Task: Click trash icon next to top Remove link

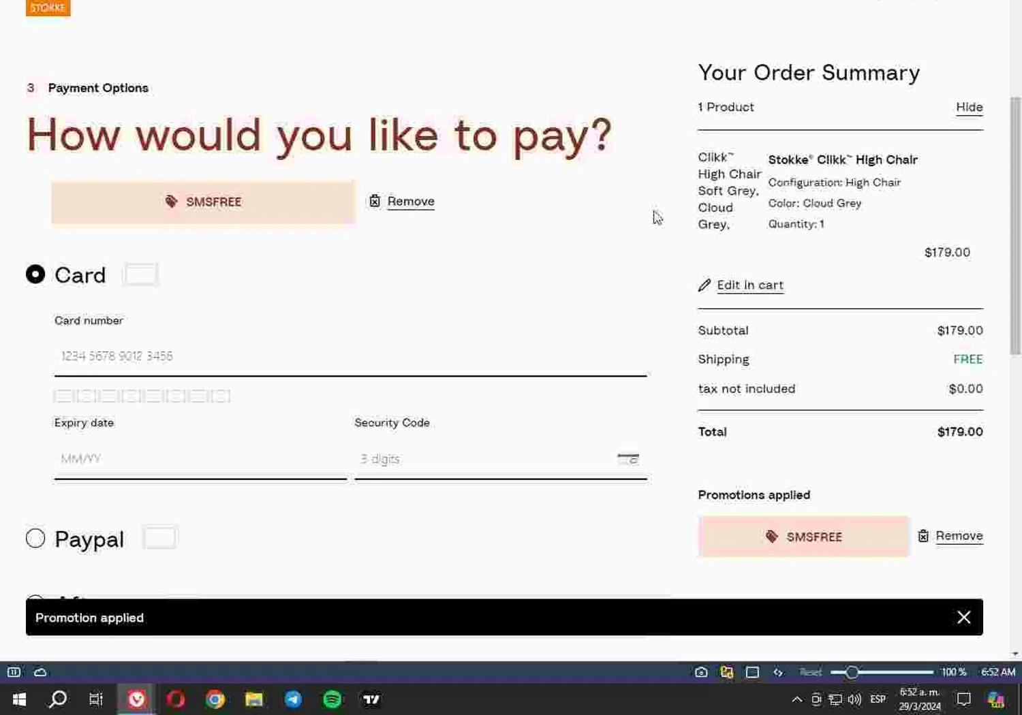Action: coord(375,201)
